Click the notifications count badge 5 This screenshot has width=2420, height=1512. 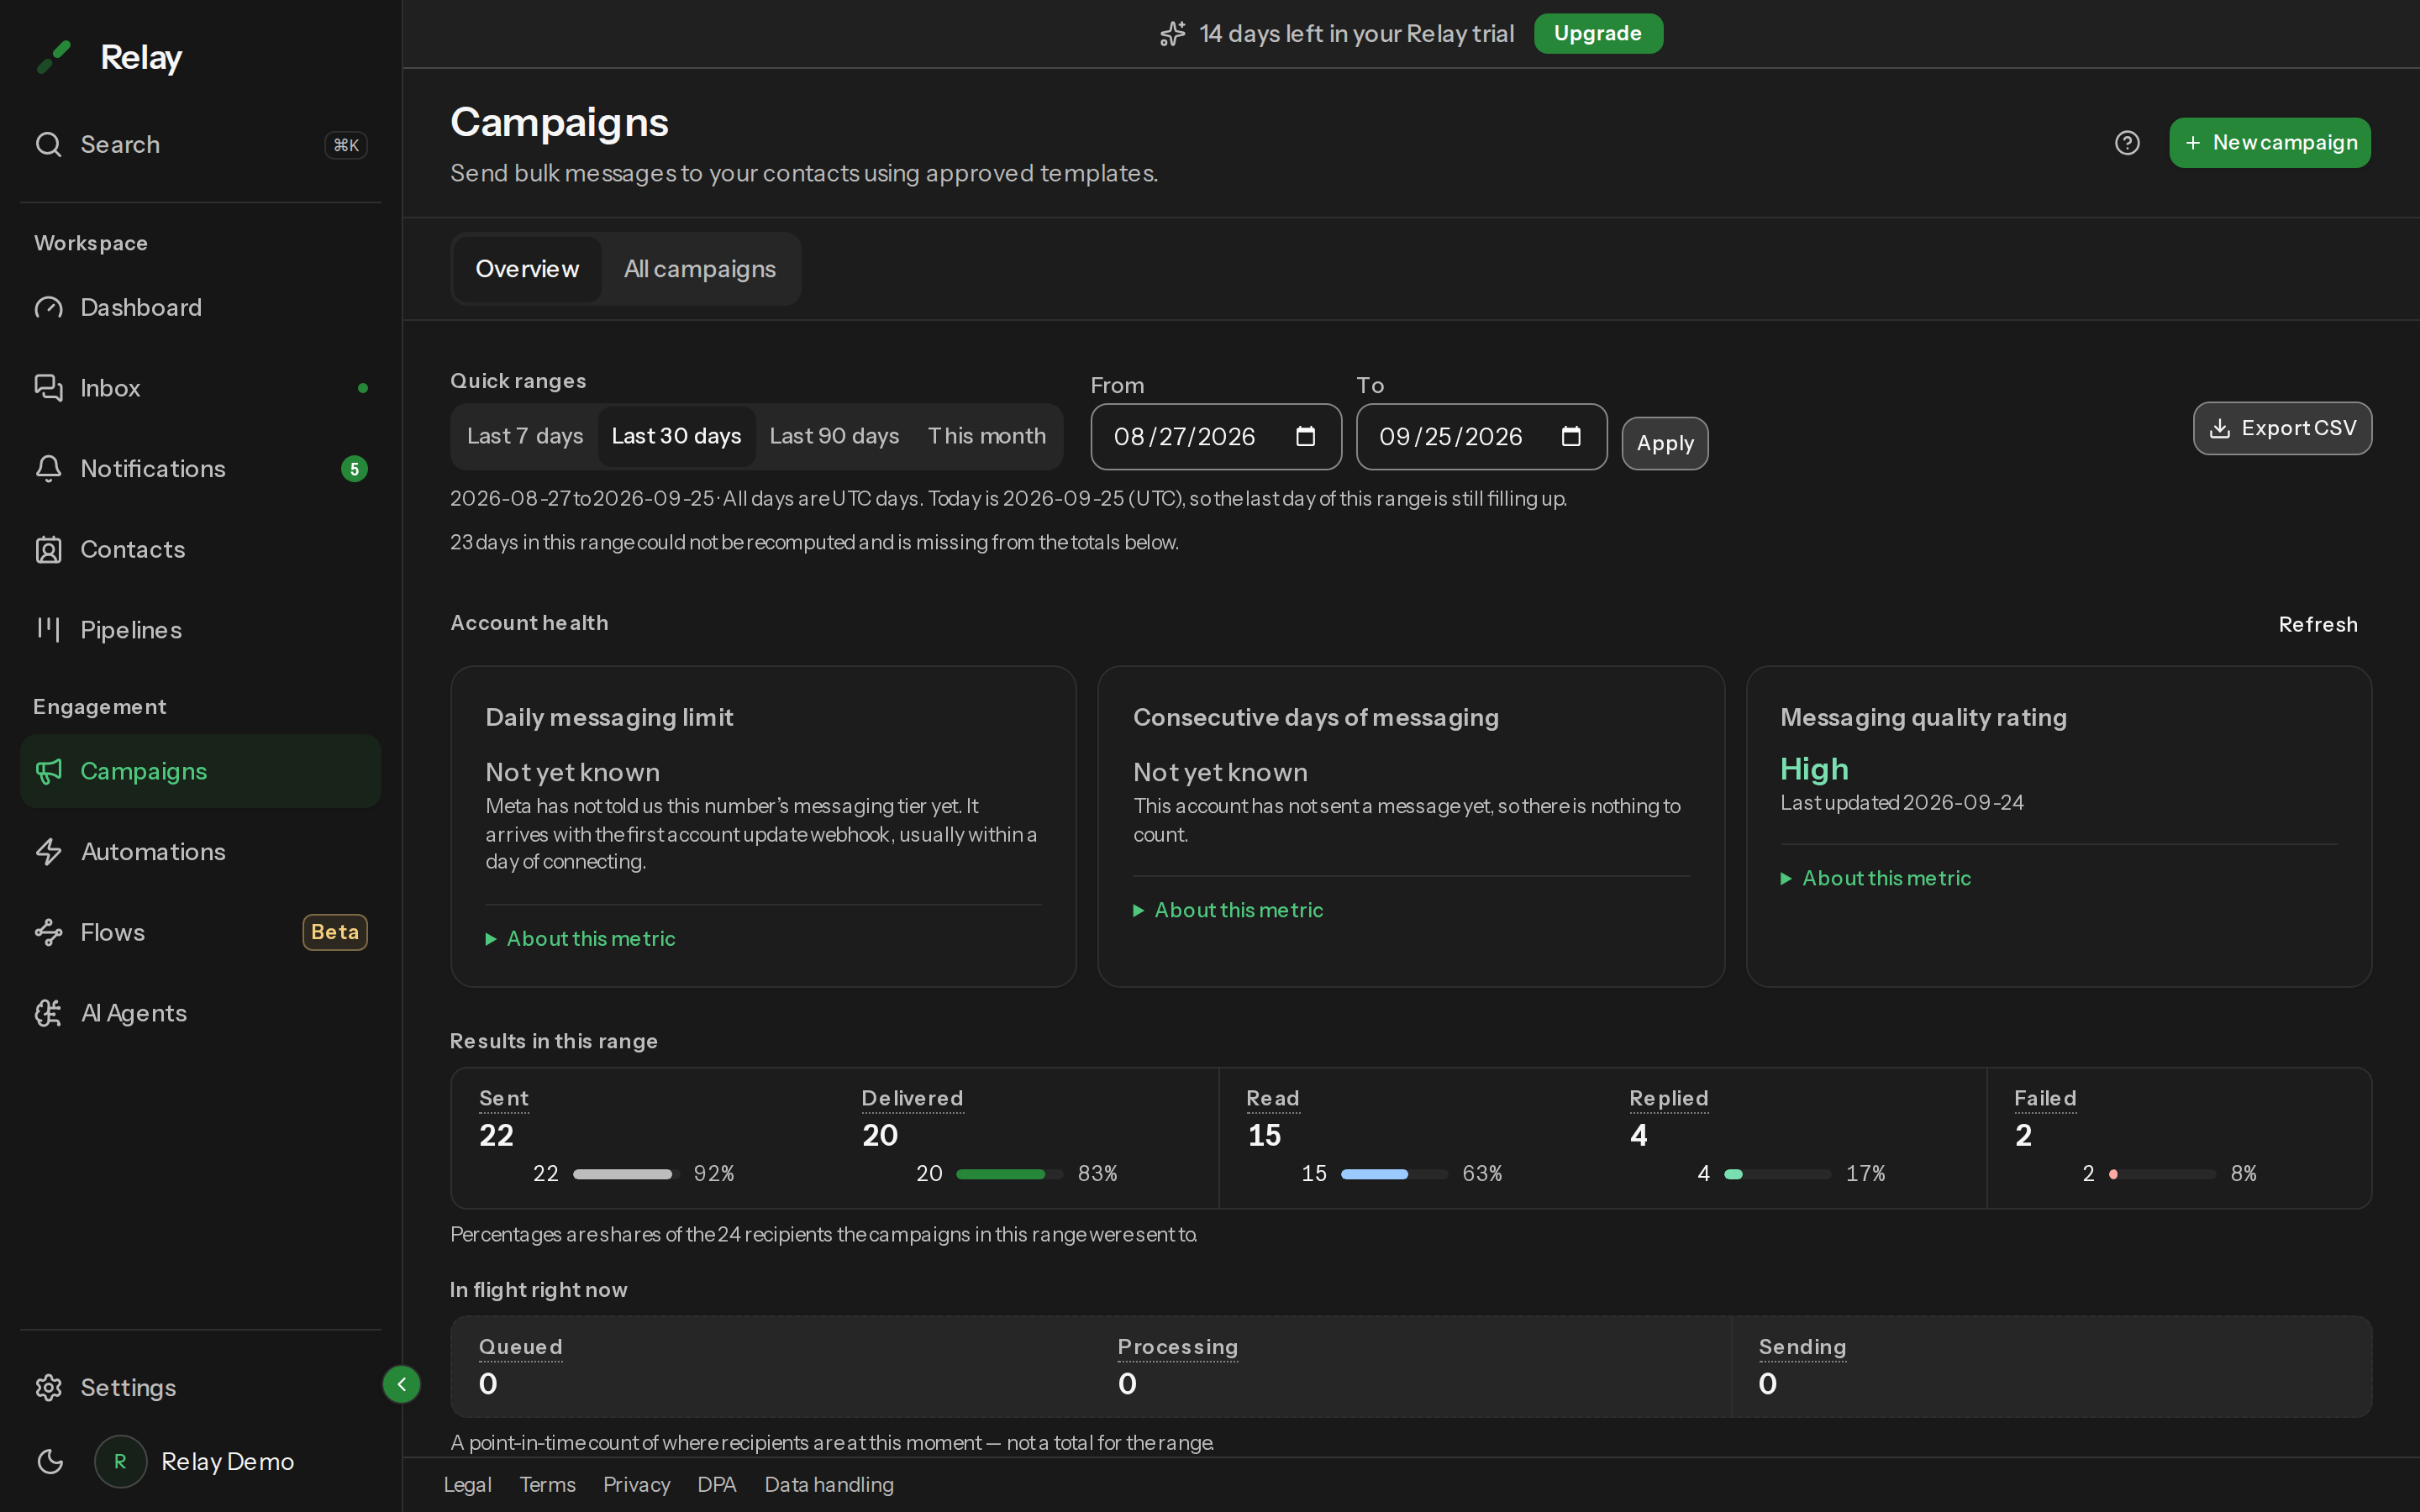click(x=354, y=468)
